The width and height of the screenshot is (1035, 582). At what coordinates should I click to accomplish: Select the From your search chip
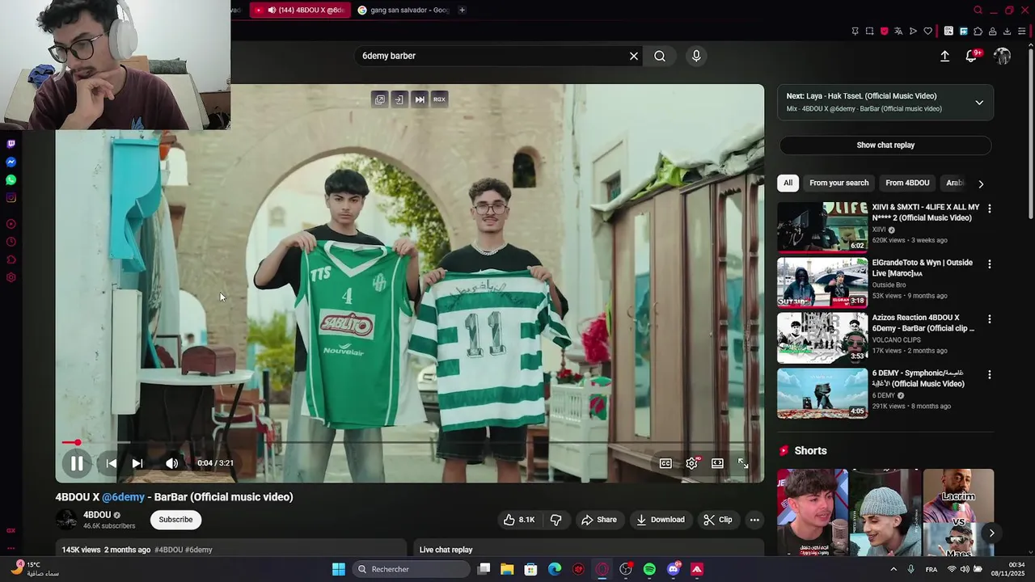tap(839, 183)
